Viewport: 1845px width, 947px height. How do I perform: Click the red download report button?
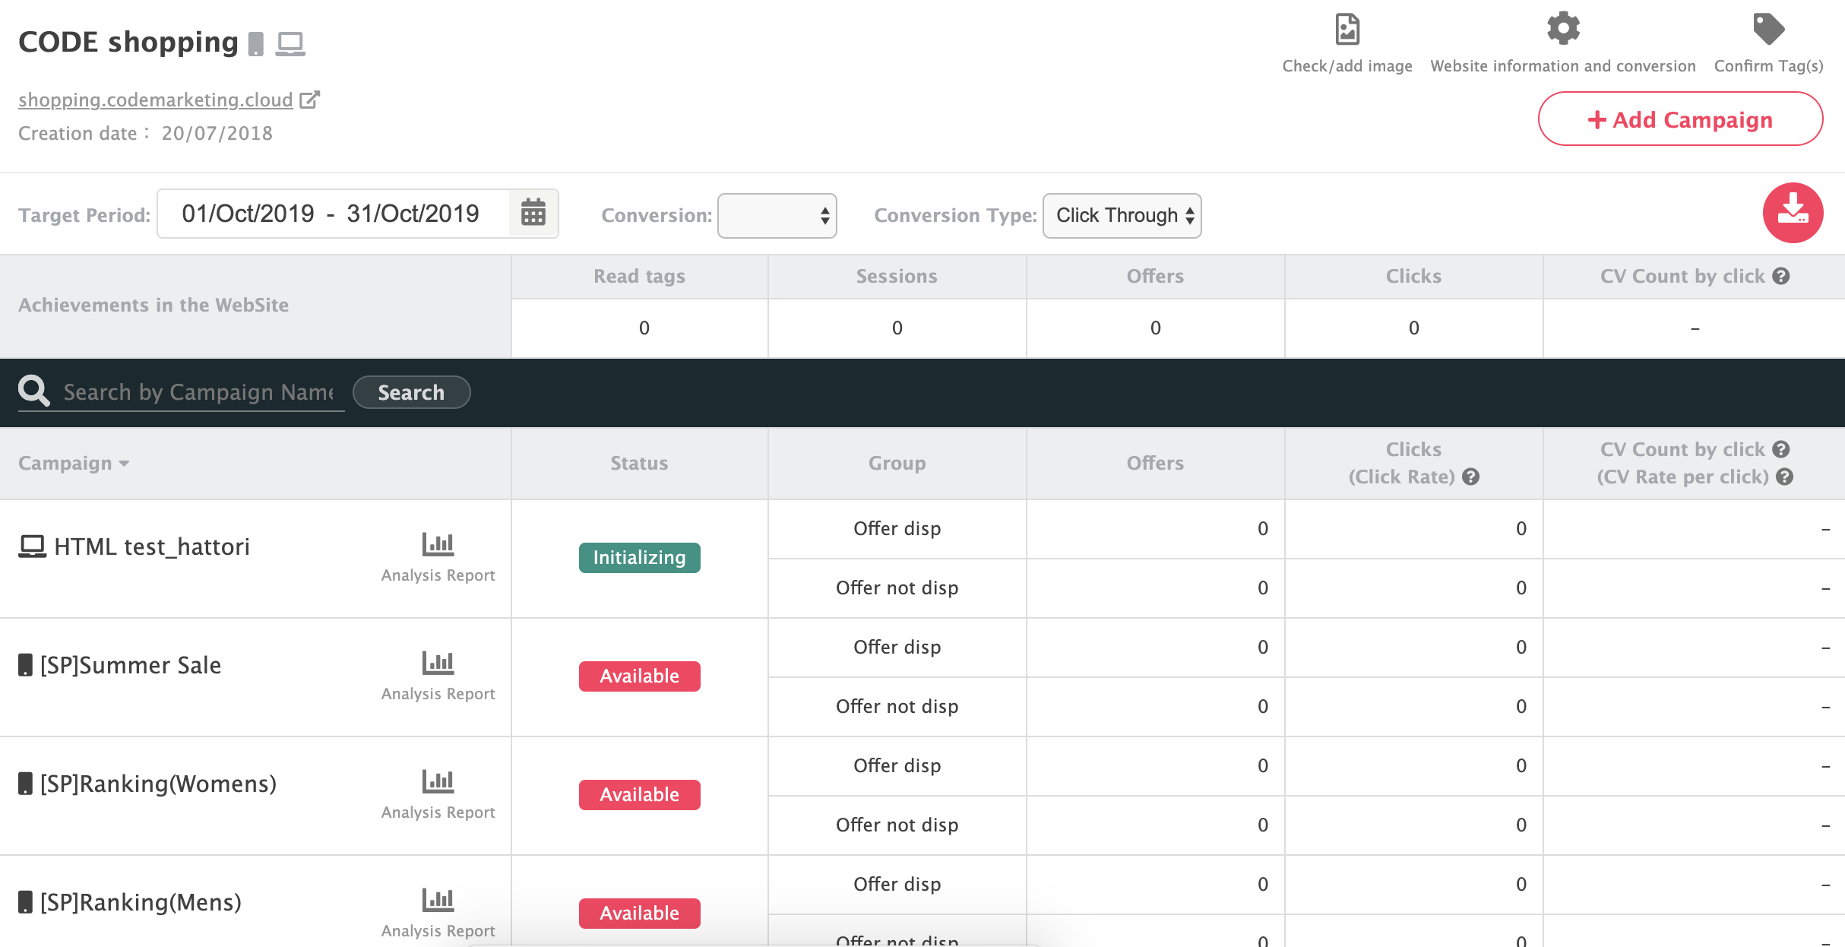point(1793,213)
